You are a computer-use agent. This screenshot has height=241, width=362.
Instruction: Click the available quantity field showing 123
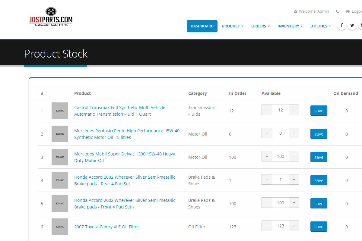pyautogui.click(x=280, y=226)
